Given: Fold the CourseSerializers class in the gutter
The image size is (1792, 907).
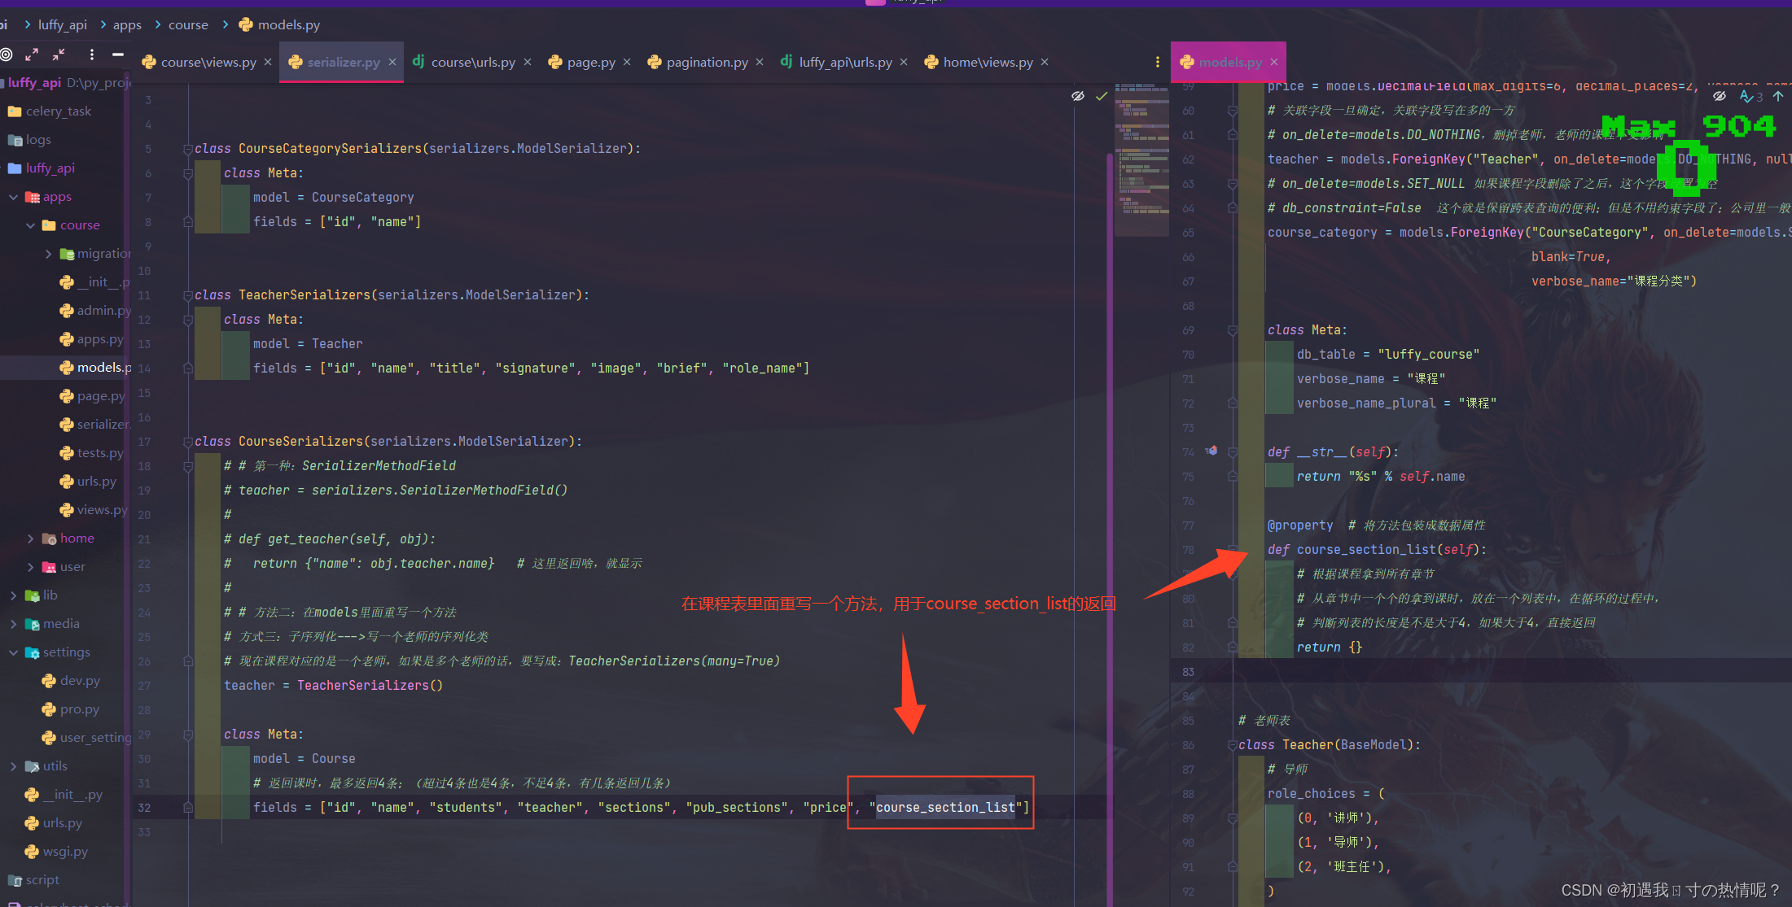Looking at the screenshot, I should [187, 442].
